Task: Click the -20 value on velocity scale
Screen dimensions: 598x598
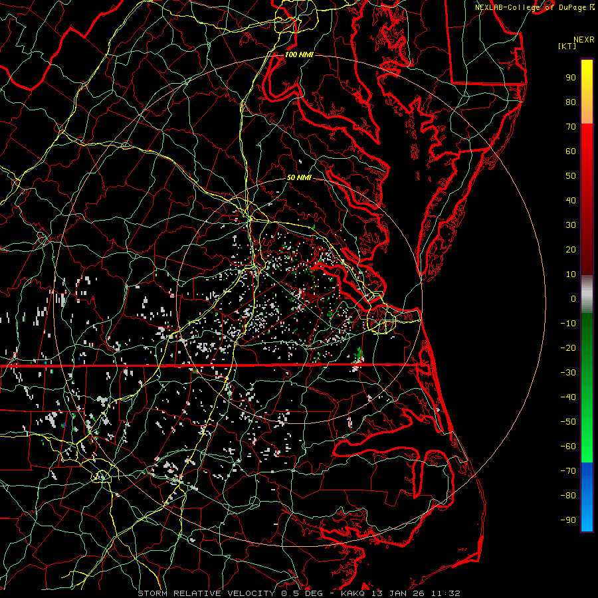Action: coord(568,348)
